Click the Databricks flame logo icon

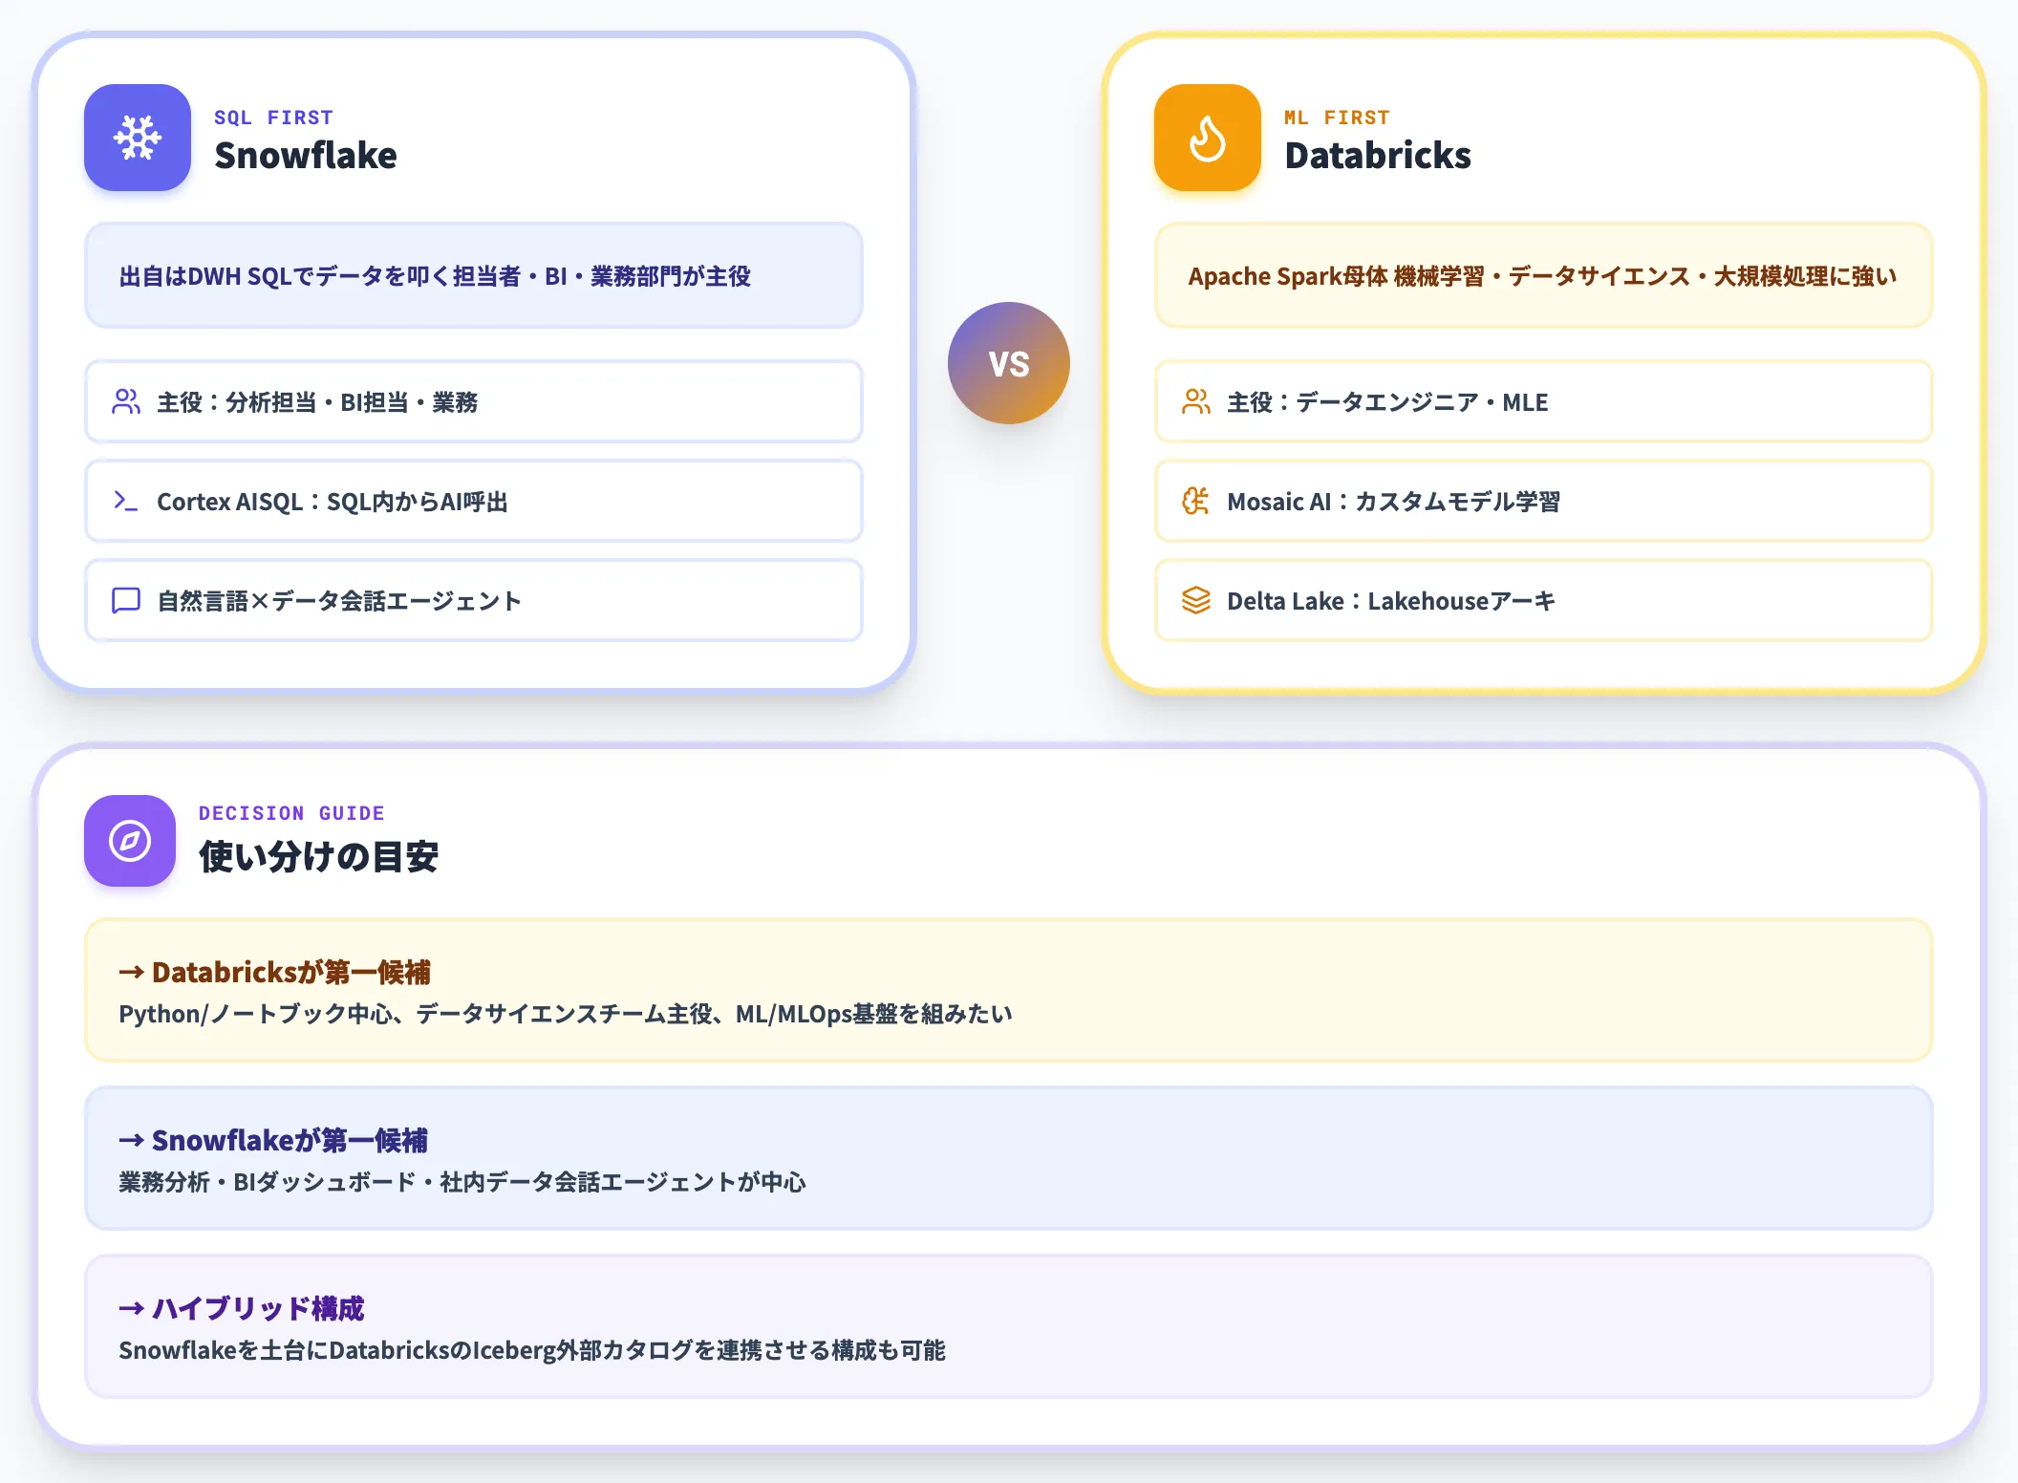point(1208,138)
